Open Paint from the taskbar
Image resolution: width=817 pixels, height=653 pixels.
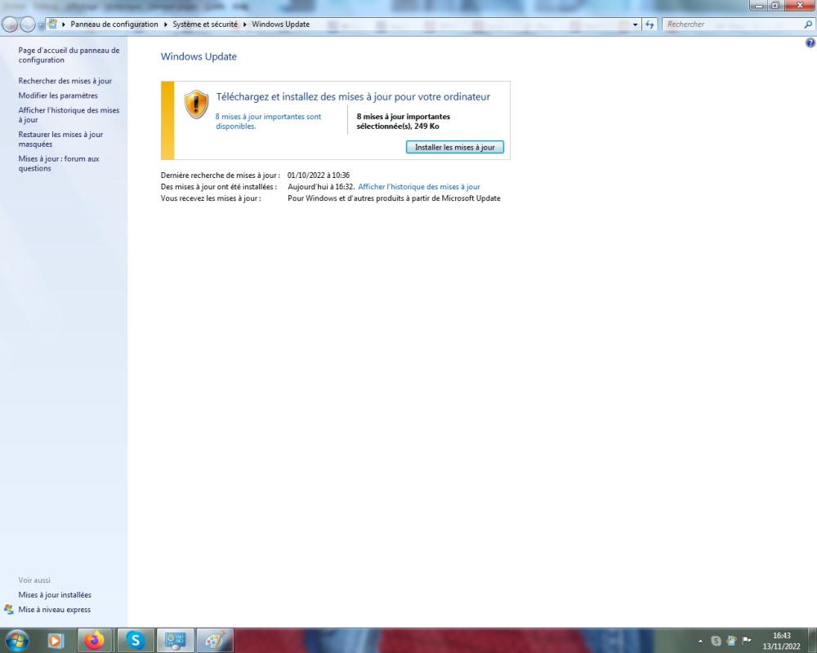(215, 641)
